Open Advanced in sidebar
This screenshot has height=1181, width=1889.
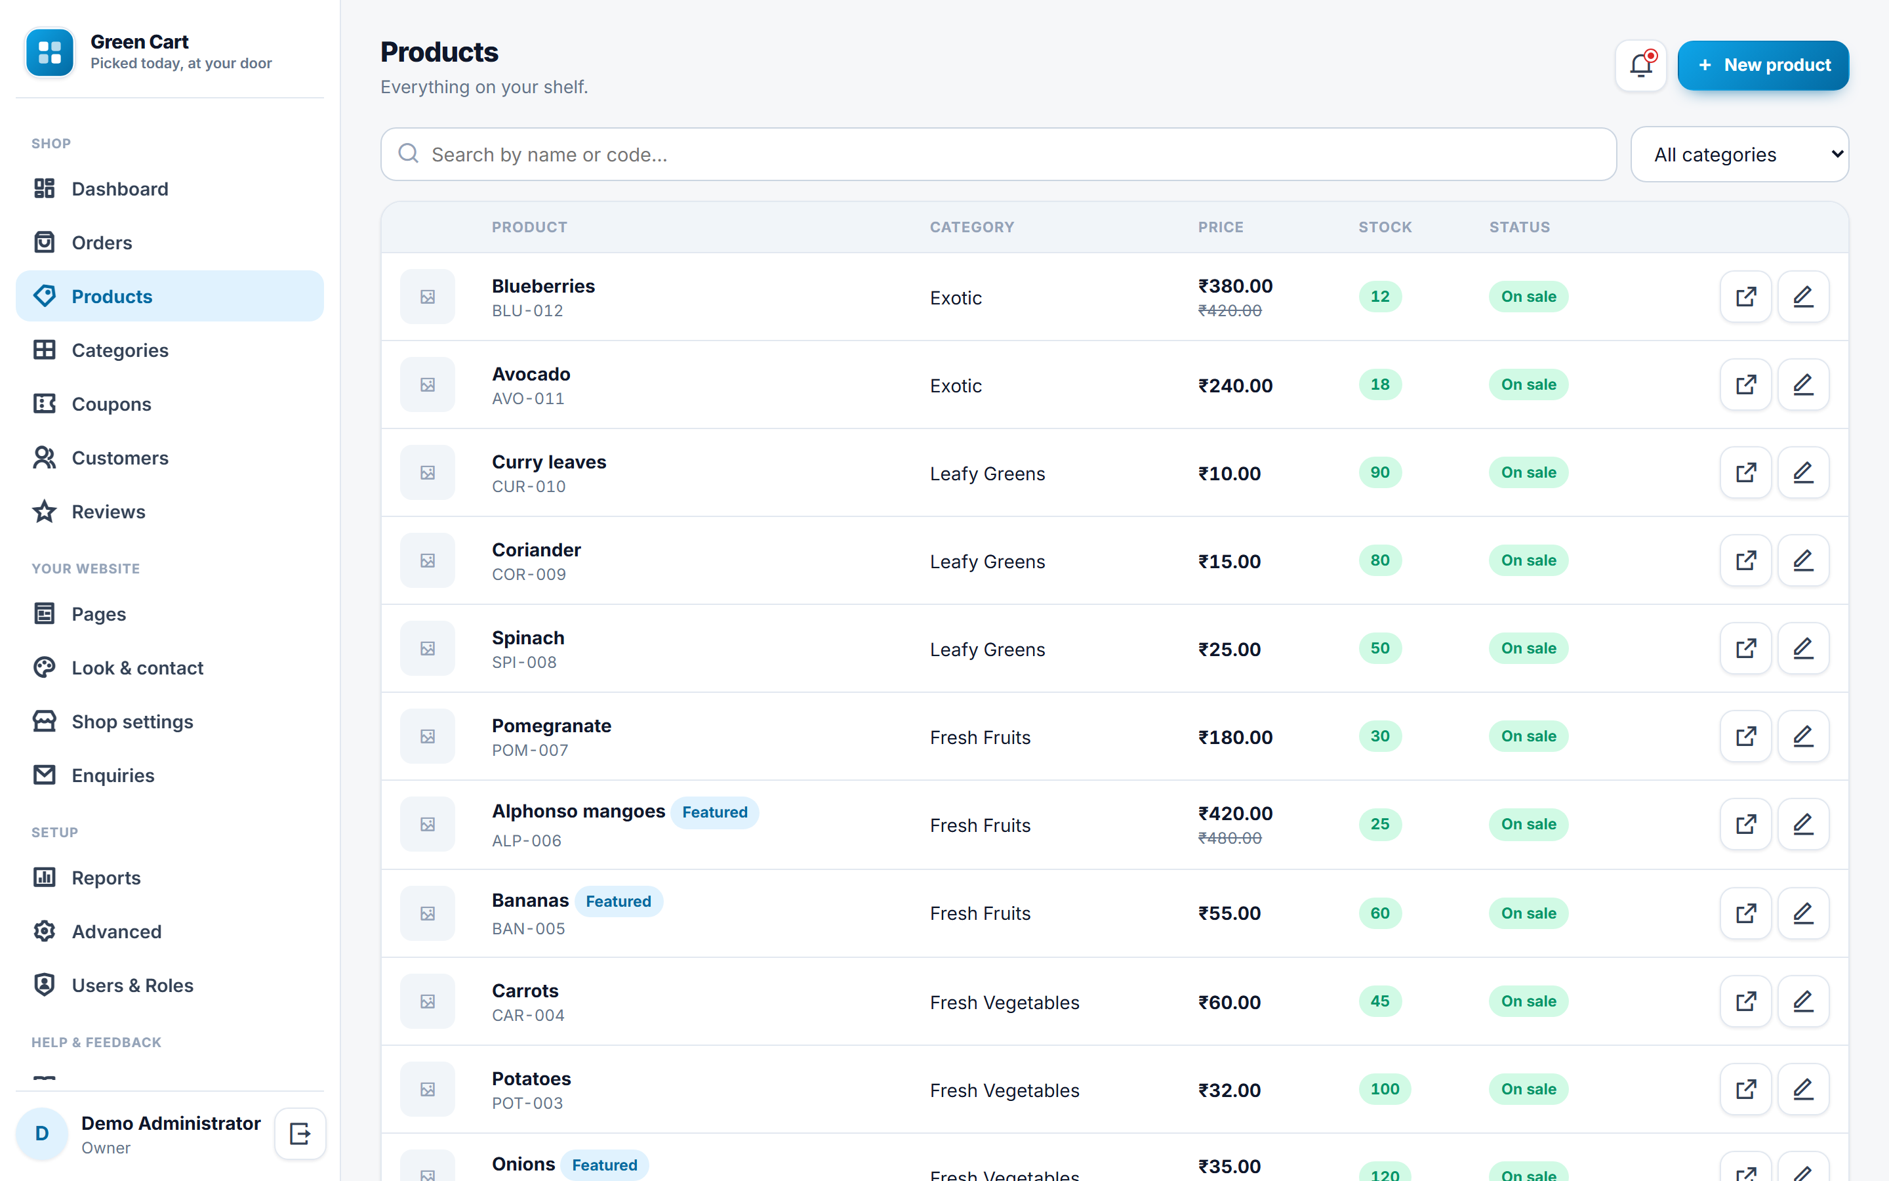point(169,932)
